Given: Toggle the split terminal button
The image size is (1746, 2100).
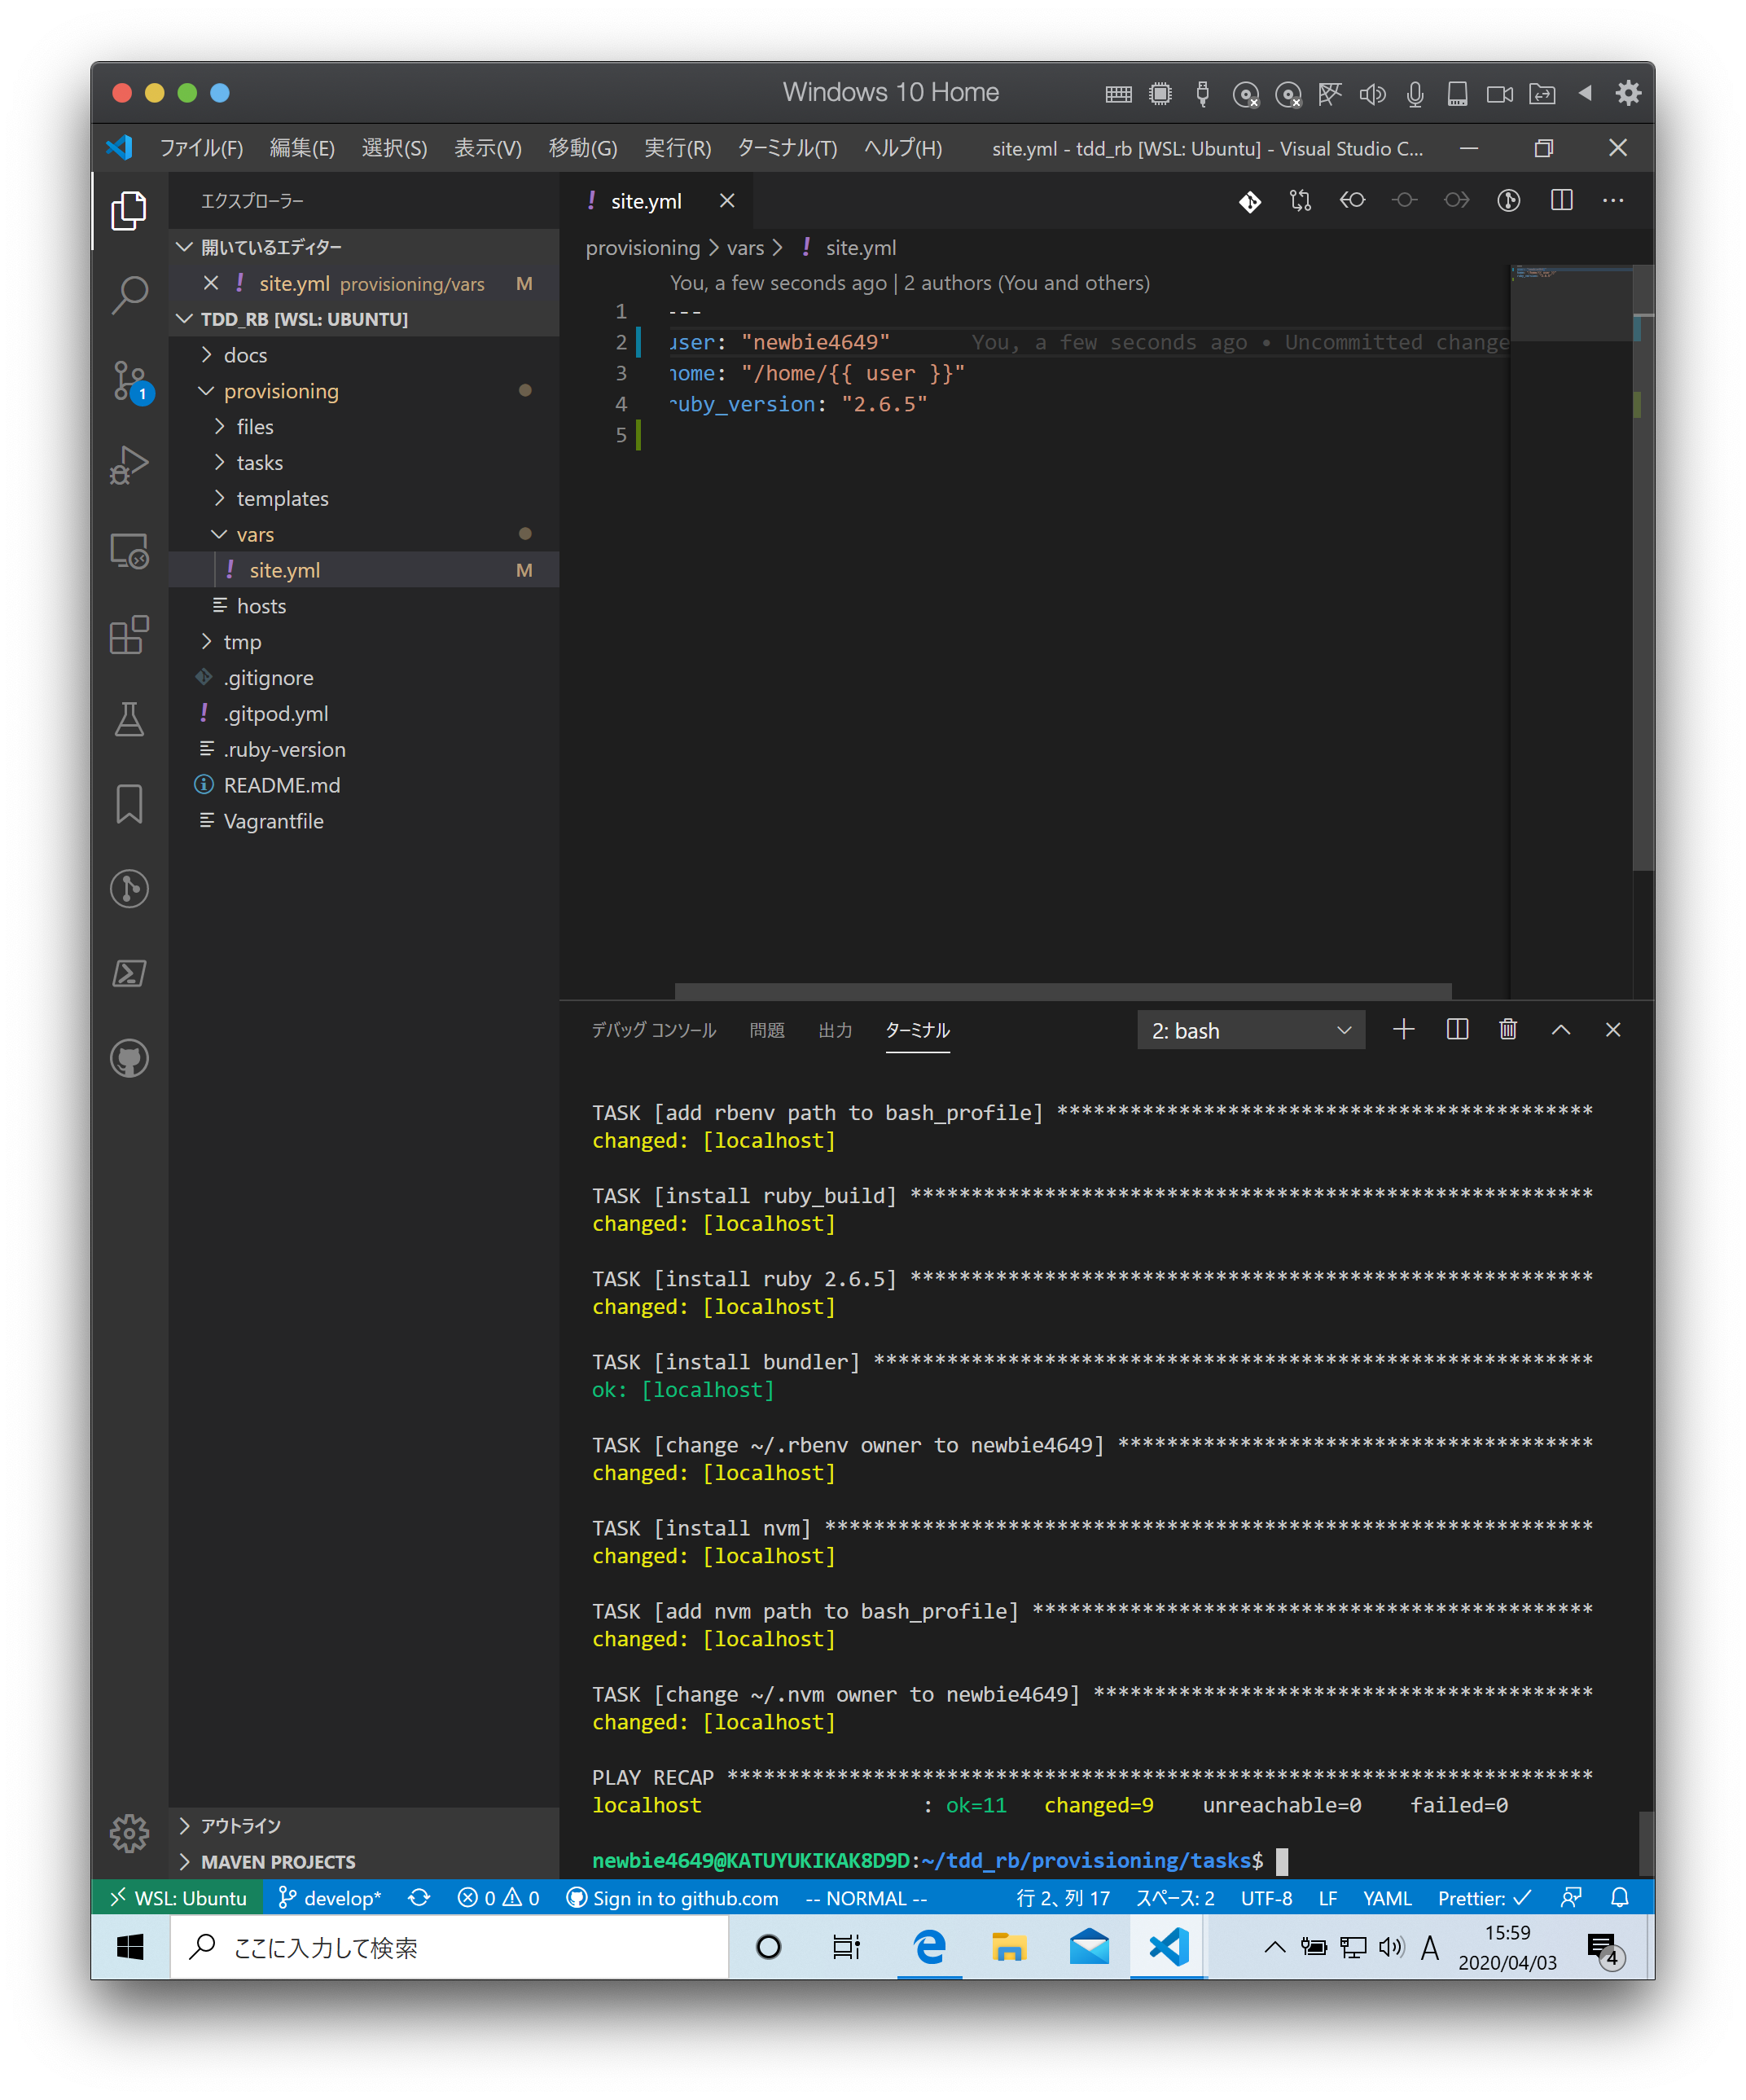Looking at the screenshot, I should [x=1457, y=1029].
